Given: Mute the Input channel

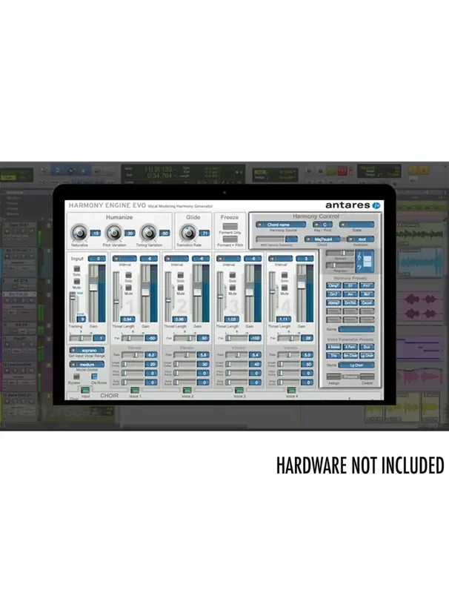Looking at the screenshot, I should click(77, 282).
